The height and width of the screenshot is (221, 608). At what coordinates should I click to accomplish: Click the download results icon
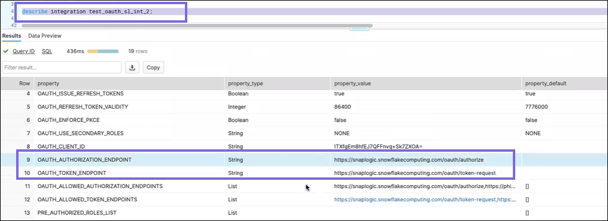pos(132,67)
